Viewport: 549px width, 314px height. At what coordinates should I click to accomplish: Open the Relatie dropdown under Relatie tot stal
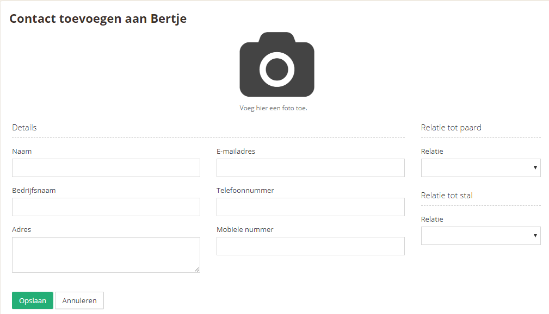(481, 236)
